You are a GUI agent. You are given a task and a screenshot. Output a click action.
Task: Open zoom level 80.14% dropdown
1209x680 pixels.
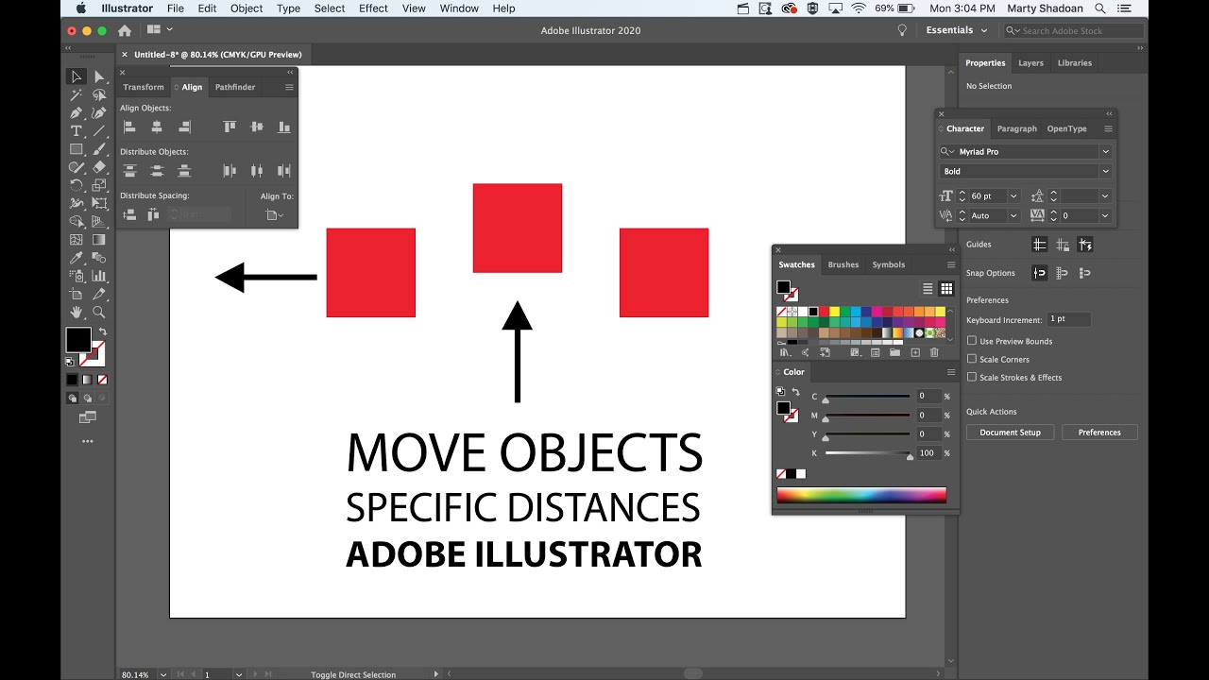point(164,674)
